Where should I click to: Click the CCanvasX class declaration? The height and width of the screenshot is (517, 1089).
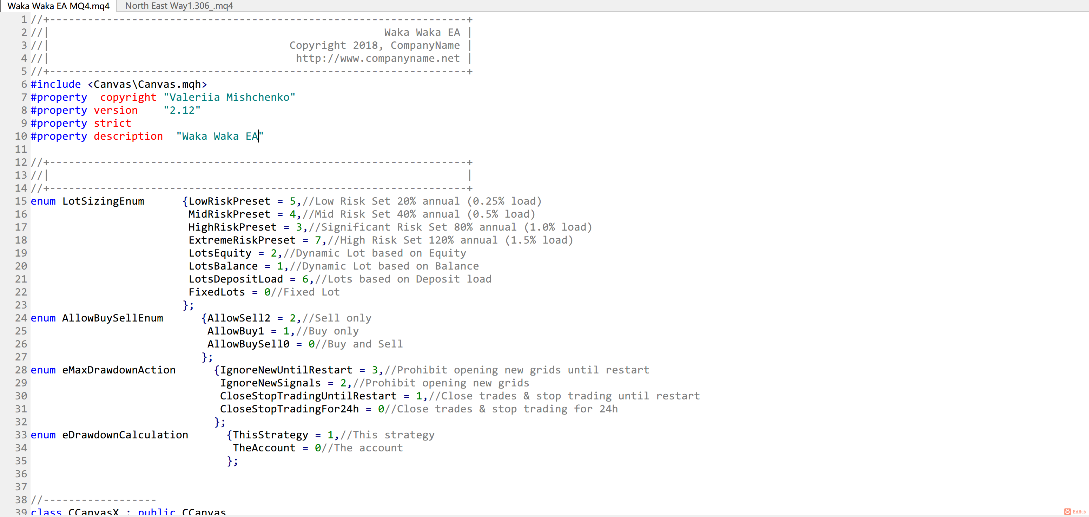coord(128,511)
